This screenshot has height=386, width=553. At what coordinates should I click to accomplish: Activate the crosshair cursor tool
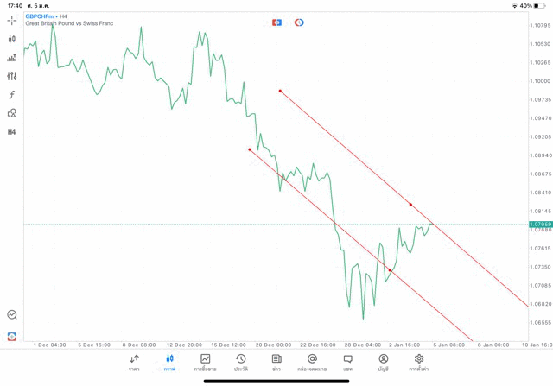(12, 20)
